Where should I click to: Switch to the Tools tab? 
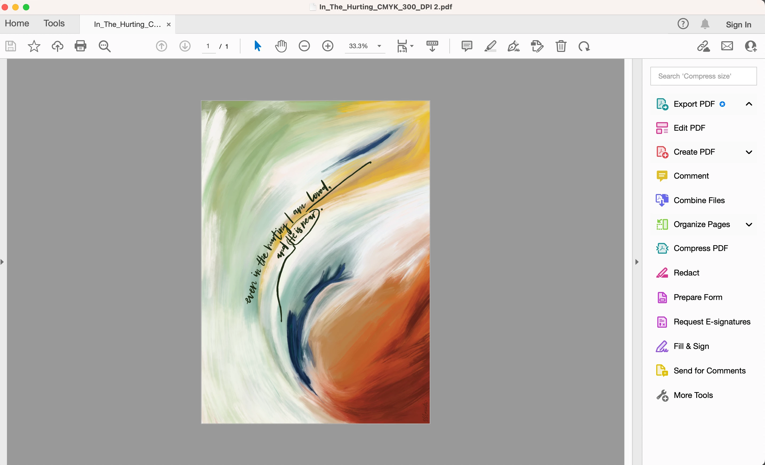[x=54, y=24]
